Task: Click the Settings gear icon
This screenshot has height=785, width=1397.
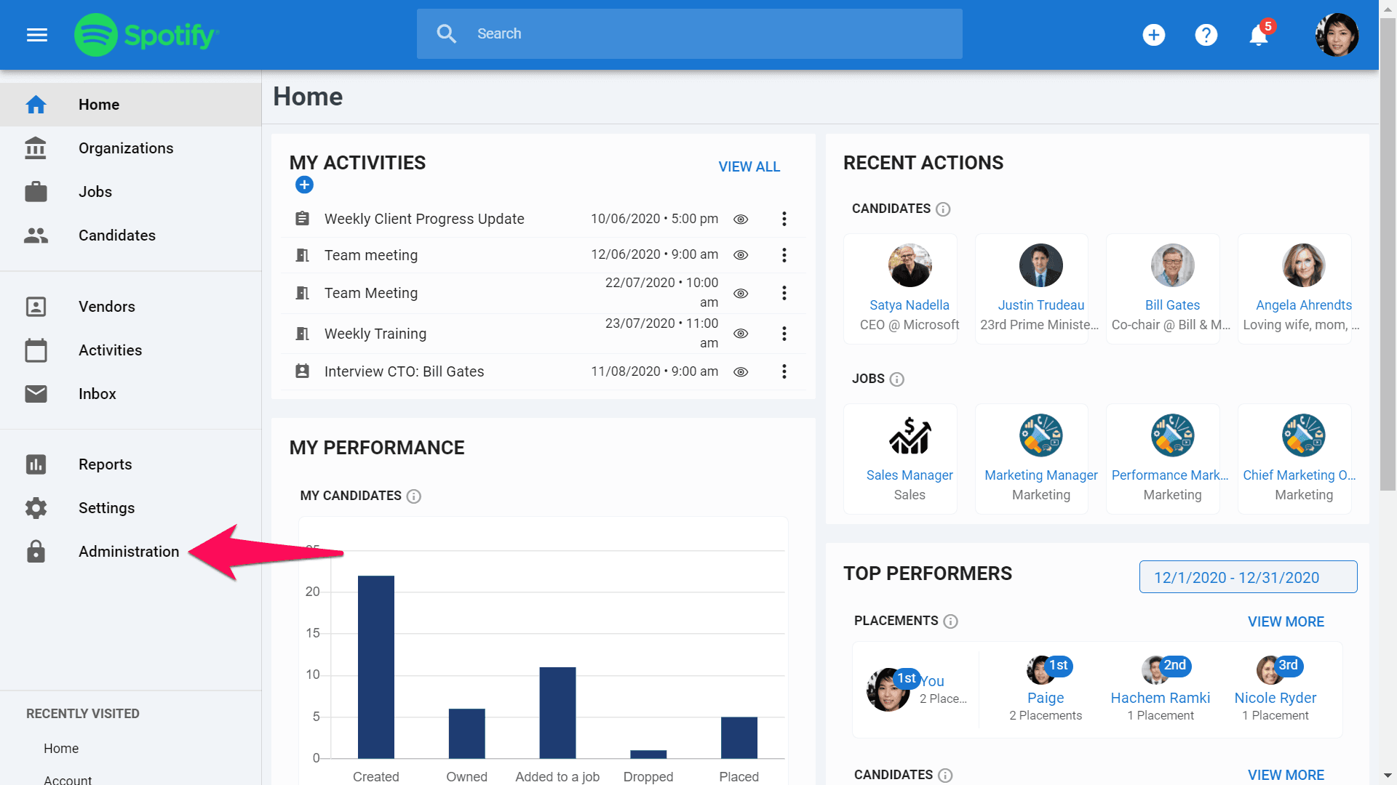Action: (x=36, y=508)
